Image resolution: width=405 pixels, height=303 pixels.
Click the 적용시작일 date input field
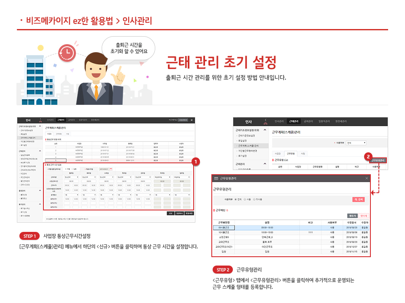pyautogui.click(x=104, y=169)
